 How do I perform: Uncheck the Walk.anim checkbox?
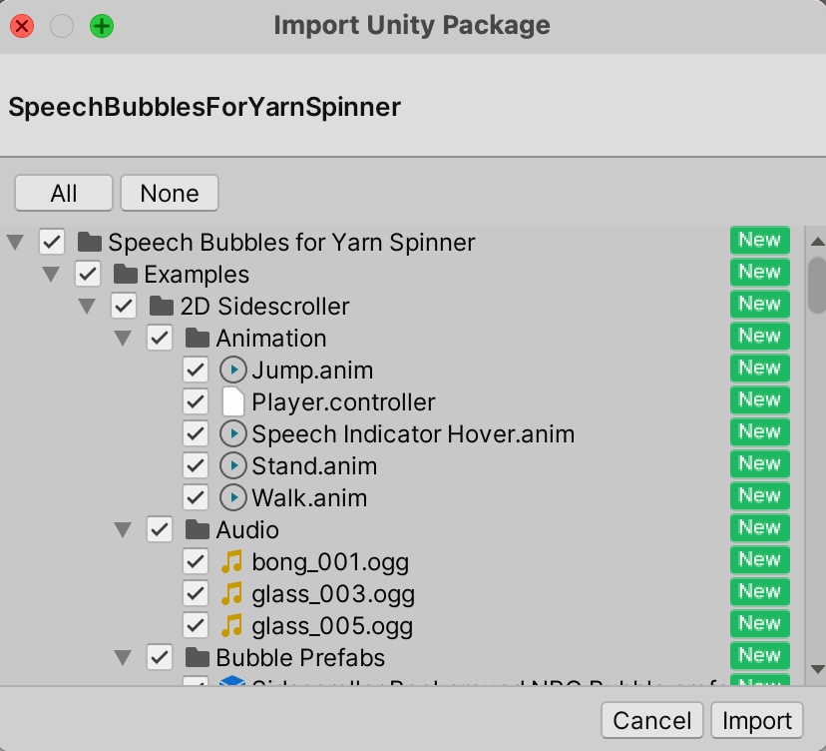[196, 498]
